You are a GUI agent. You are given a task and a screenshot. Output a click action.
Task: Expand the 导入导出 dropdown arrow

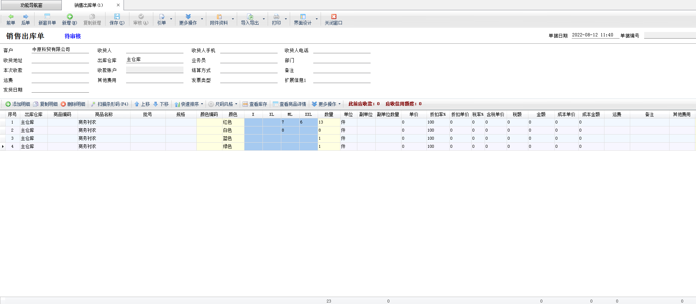(264, 19)
